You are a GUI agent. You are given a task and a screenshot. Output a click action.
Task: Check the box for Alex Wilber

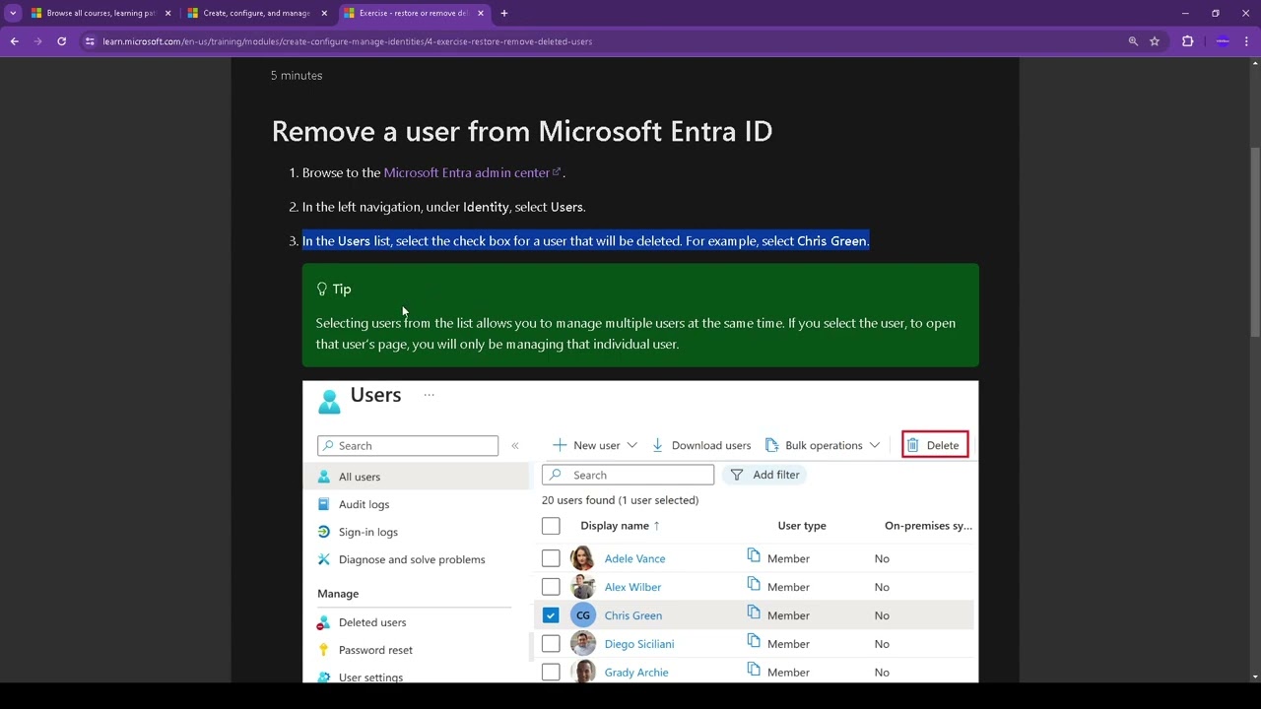click(x=551, y=587)
